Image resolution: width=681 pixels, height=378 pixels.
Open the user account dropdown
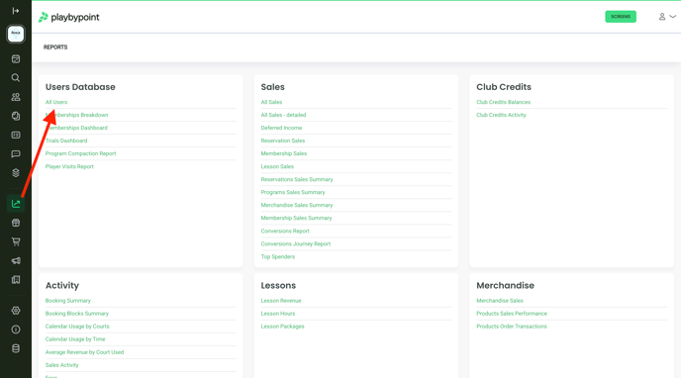667,17
